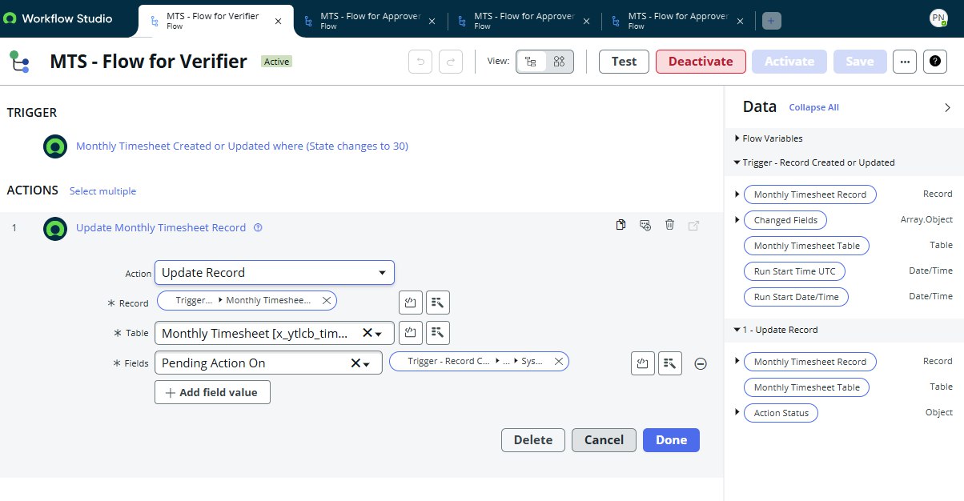This screenshot has height=501, width=964.
Task: Remove the Pending Action On field row
Action: click(701, 363)
